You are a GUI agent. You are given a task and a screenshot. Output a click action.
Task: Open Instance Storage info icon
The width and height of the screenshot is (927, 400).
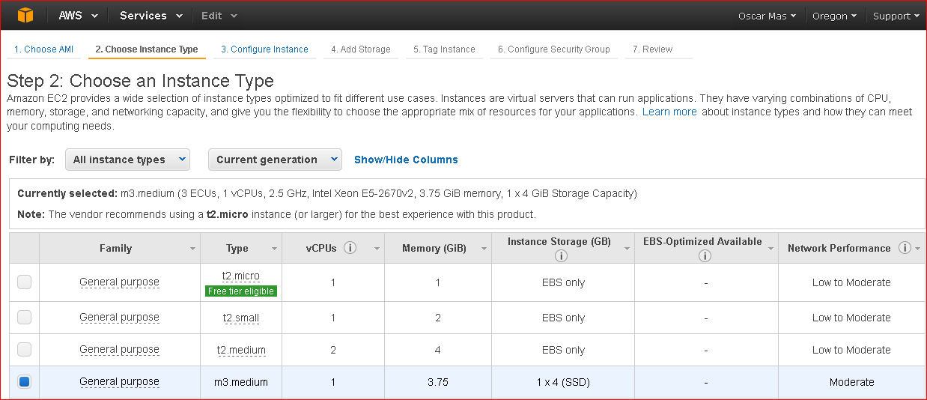click(x=561, y=255)
